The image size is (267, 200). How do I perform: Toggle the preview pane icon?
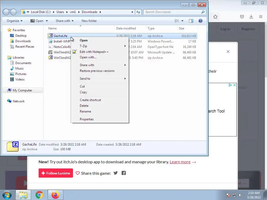pyautogui.click(x=191, y=21)
